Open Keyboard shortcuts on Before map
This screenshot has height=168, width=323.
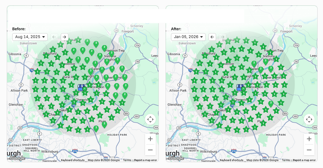[x=73, y=160]
